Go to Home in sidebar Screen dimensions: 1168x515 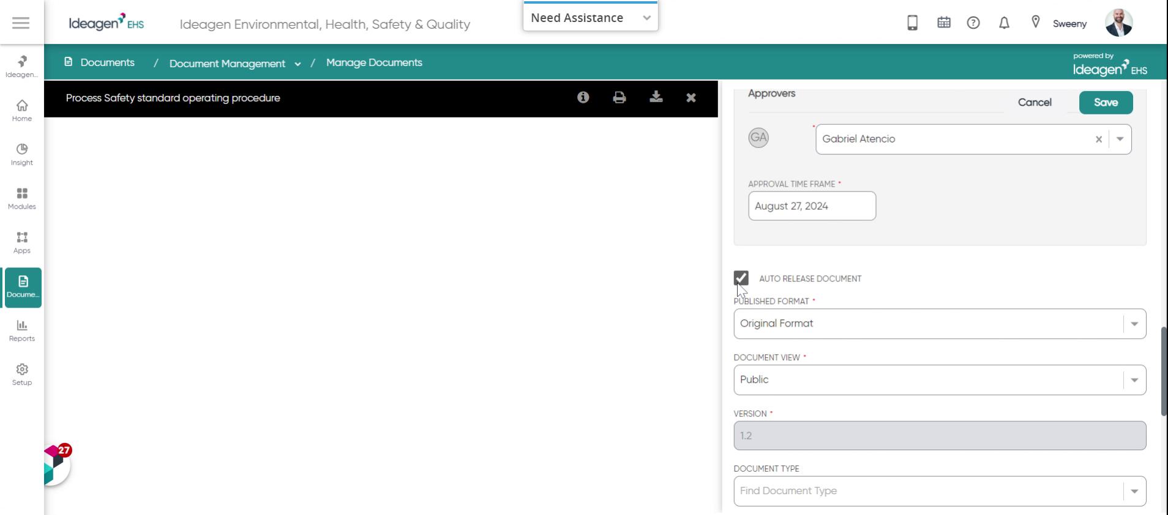tap(22, 111)
